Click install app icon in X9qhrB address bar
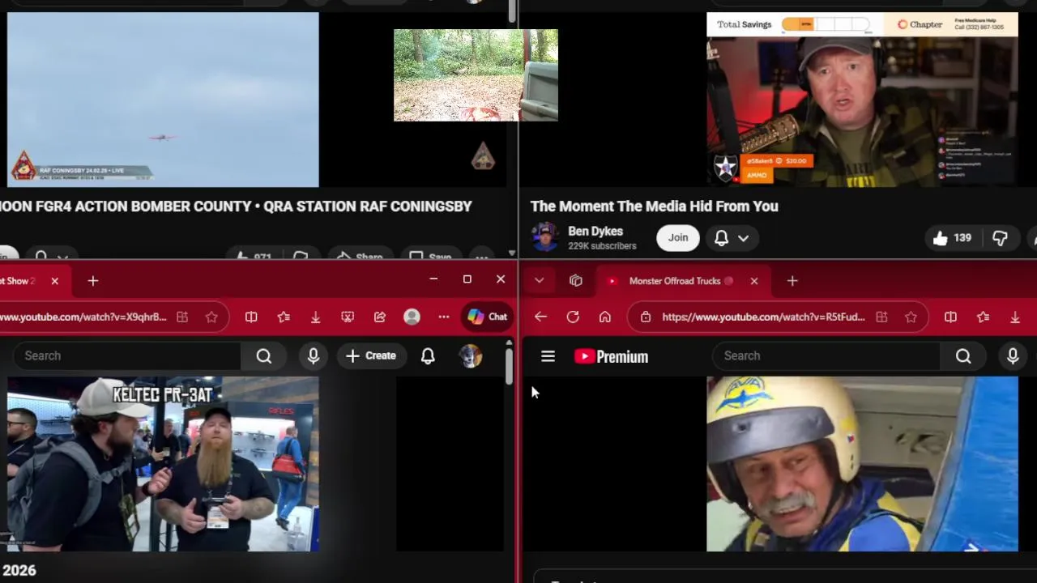 182,317
